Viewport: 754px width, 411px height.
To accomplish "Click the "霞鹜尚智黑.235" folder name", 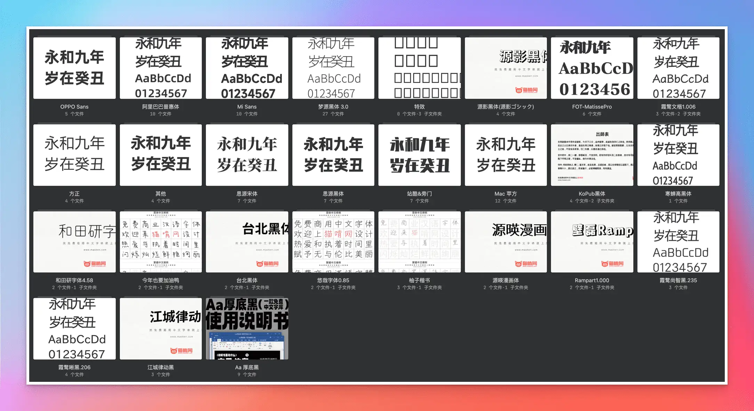I will (x=678, y=280).
